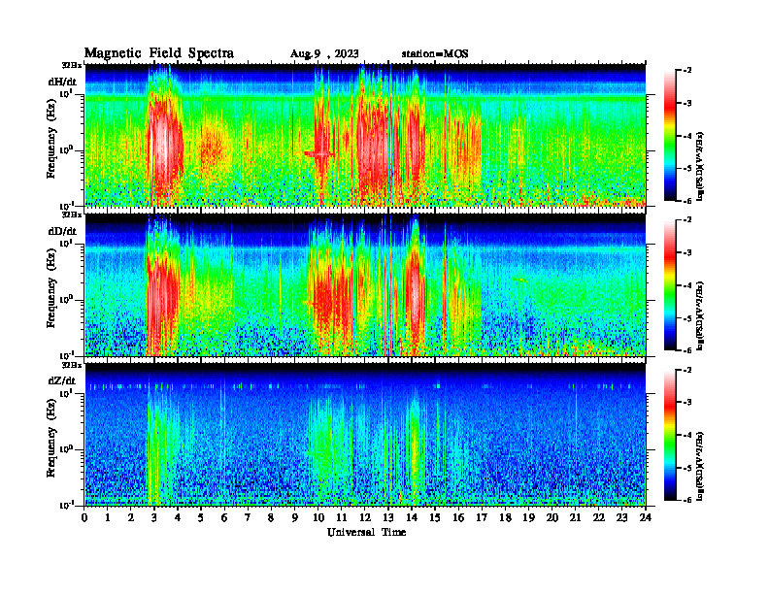Screen dimensions: 769x594
Task: Click hour 4 on the time axis
Action: coord(178,518)
